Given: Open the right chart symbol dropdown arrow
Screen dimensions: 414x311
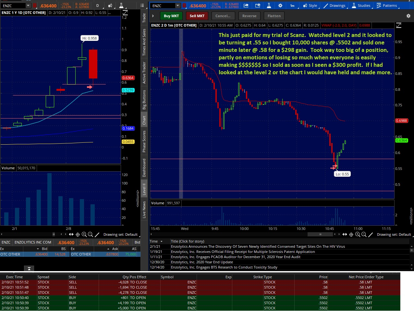Looking at the screenshot, I should [177, 6].
